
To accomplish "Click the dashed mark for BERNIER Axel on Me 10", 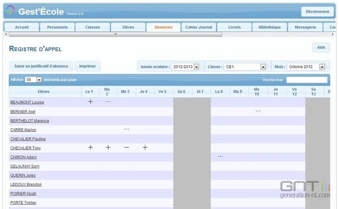I will click(x=258, y=111).
